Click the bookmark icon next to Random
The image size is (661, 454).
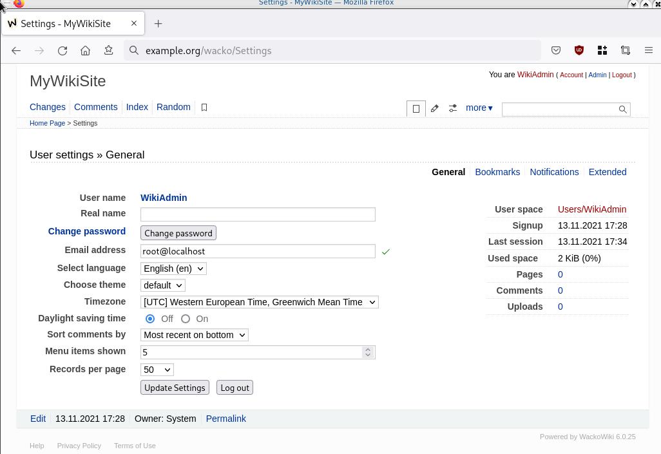pyautogui.click(x=204, y=108)
